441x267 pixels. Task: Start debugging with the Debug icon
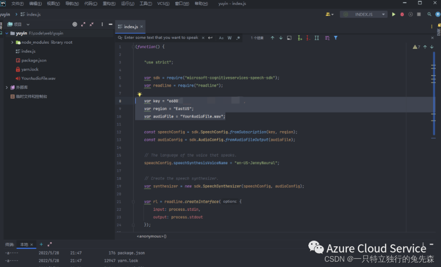[x=402, y=14]
